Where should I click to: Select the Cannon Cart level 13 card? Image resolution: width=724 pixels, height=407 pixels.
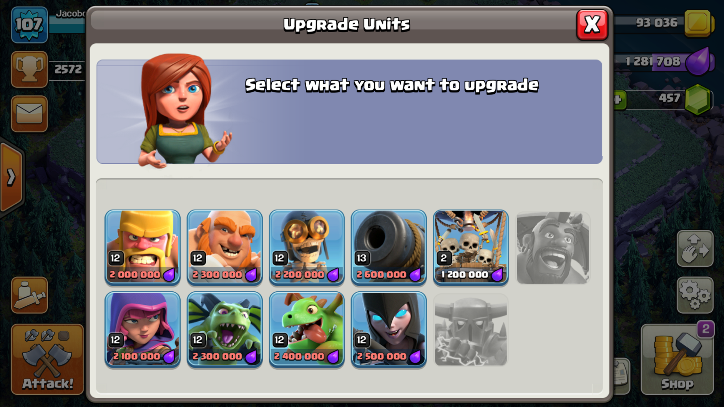click(388, 247)
